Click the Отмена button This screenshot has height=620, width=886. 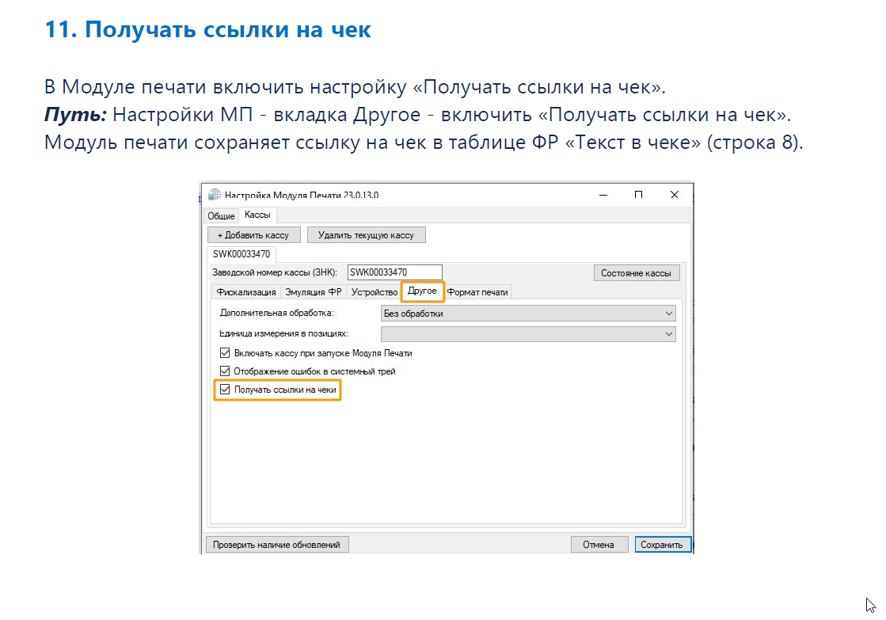[x=599, y=545]
